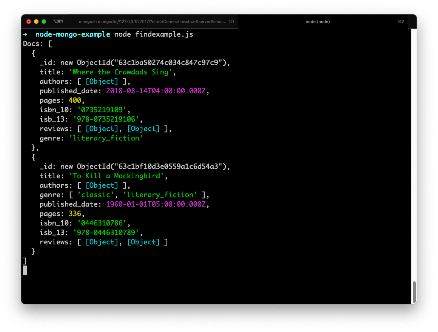The image size is (438, 332).
Task: Click the isbn_10 value '0735219109'
Action: click(x=102, y=110)
